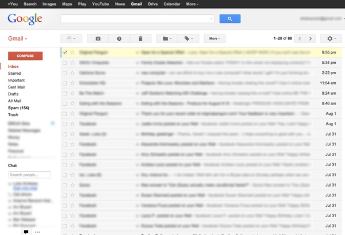Expand the Gmail switcher dropdown

click(17, 38)
